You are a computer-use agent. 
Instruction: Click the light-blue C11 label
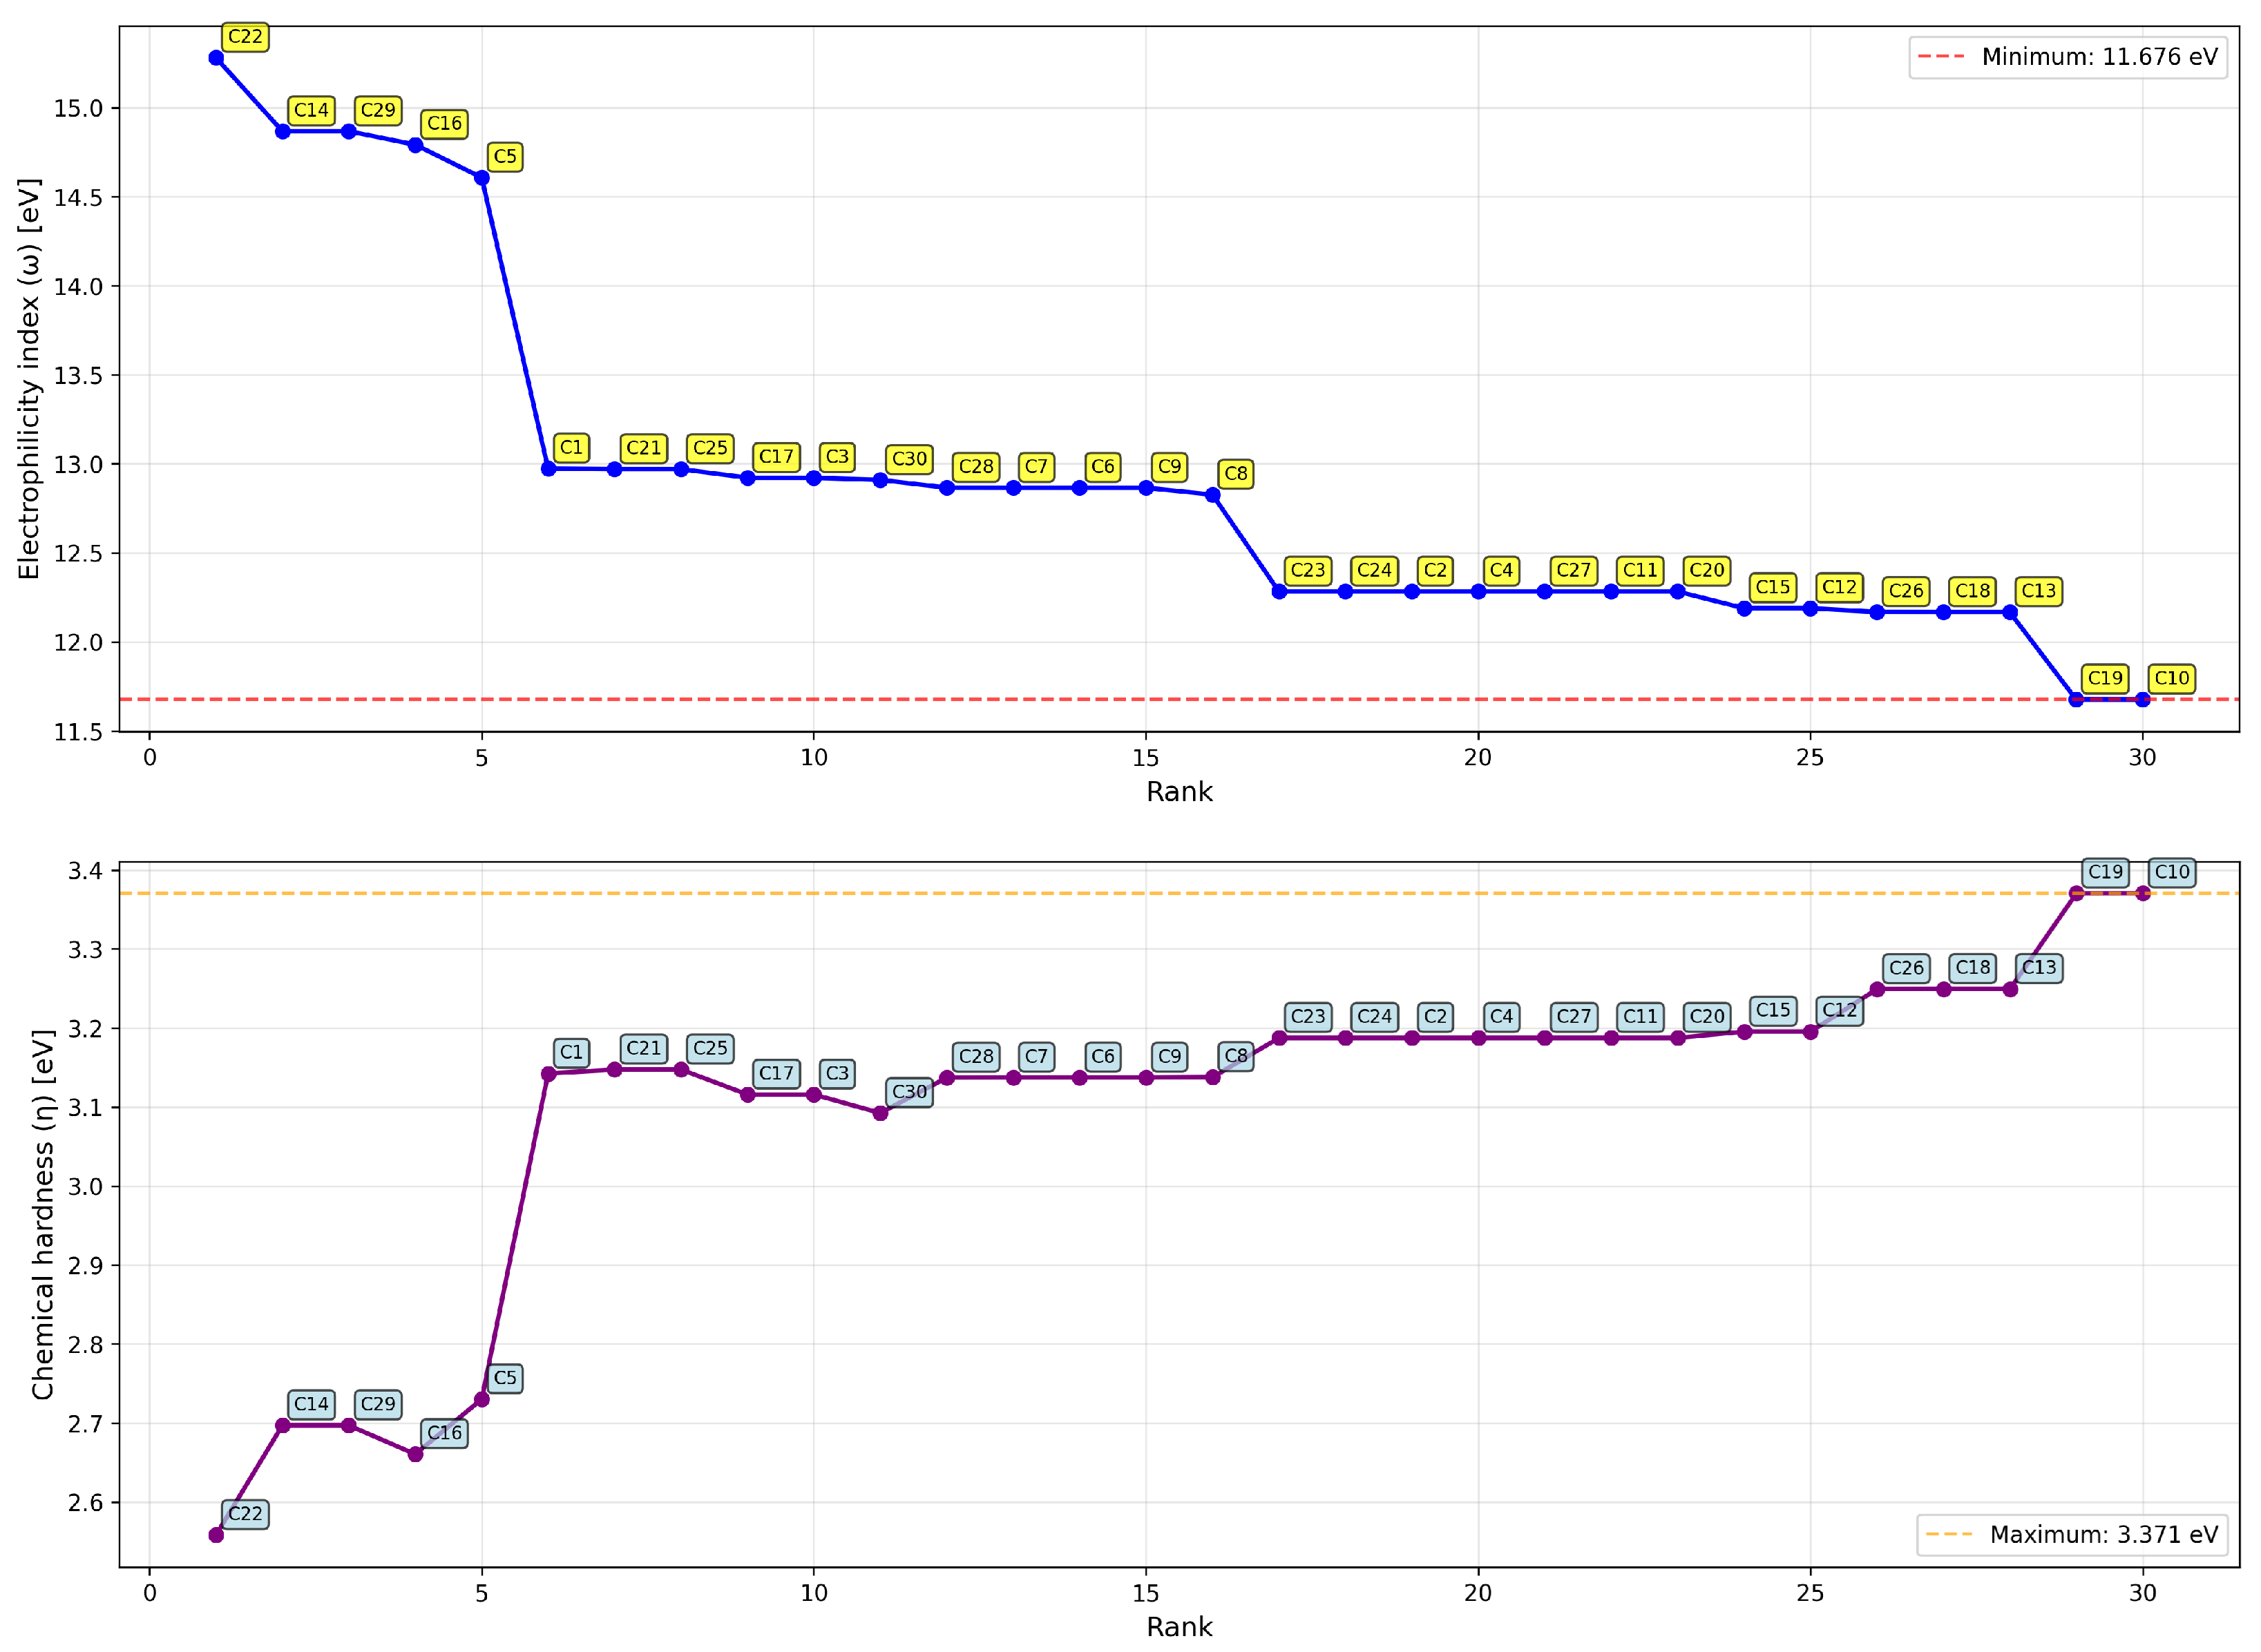pos(1640,1016)
